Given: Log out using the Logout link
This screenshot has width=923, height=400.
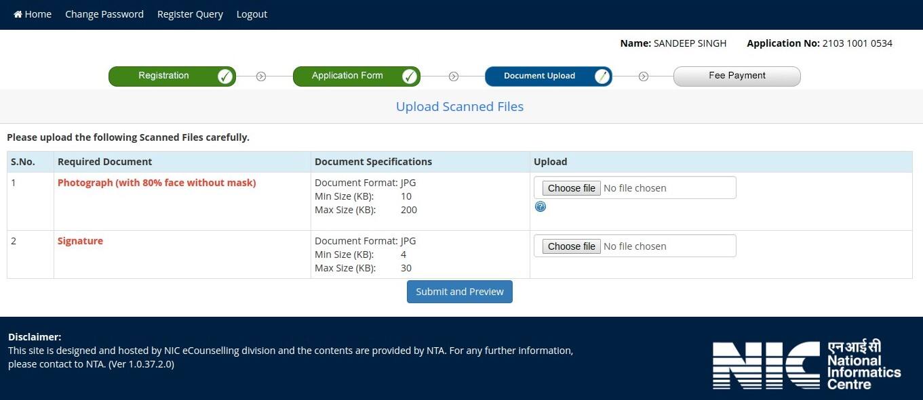Looking at the screenshot, I should [252, 14].
